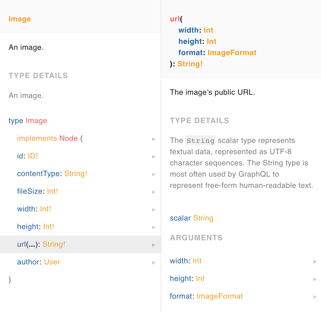Open contentType field details arrow
This screenshot has width=321, height=312.
click(x=154, y=174)
